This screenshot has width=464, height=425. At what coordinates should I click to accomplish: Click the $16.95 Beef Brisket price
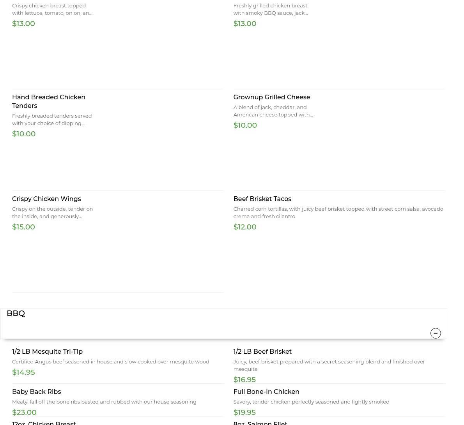244,379
